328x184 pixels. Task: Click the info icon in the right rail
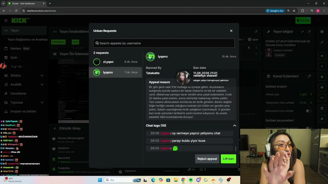click(x=322, y=31)
